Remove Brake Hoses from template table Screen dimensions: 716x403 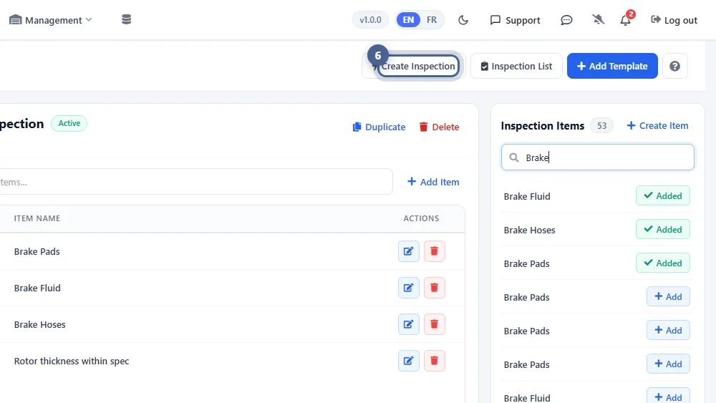[x=435, y=324]
